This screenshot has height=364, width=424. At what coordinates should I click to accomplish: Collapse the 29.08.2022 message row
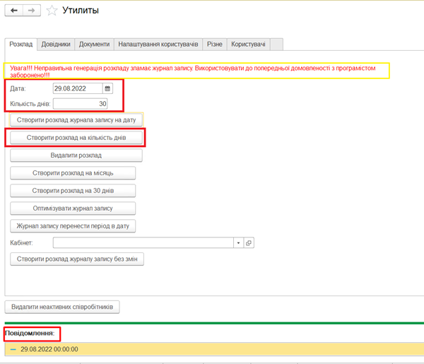[13, 349]
